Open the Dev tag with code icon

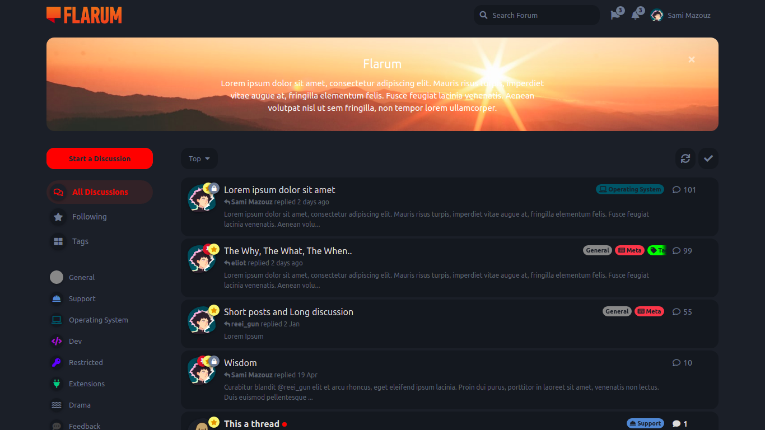point(57,341)
